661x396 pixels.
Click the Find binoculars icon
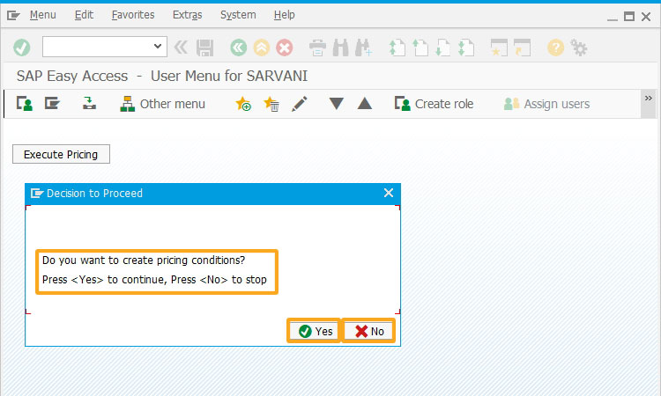tap(340, 48)
